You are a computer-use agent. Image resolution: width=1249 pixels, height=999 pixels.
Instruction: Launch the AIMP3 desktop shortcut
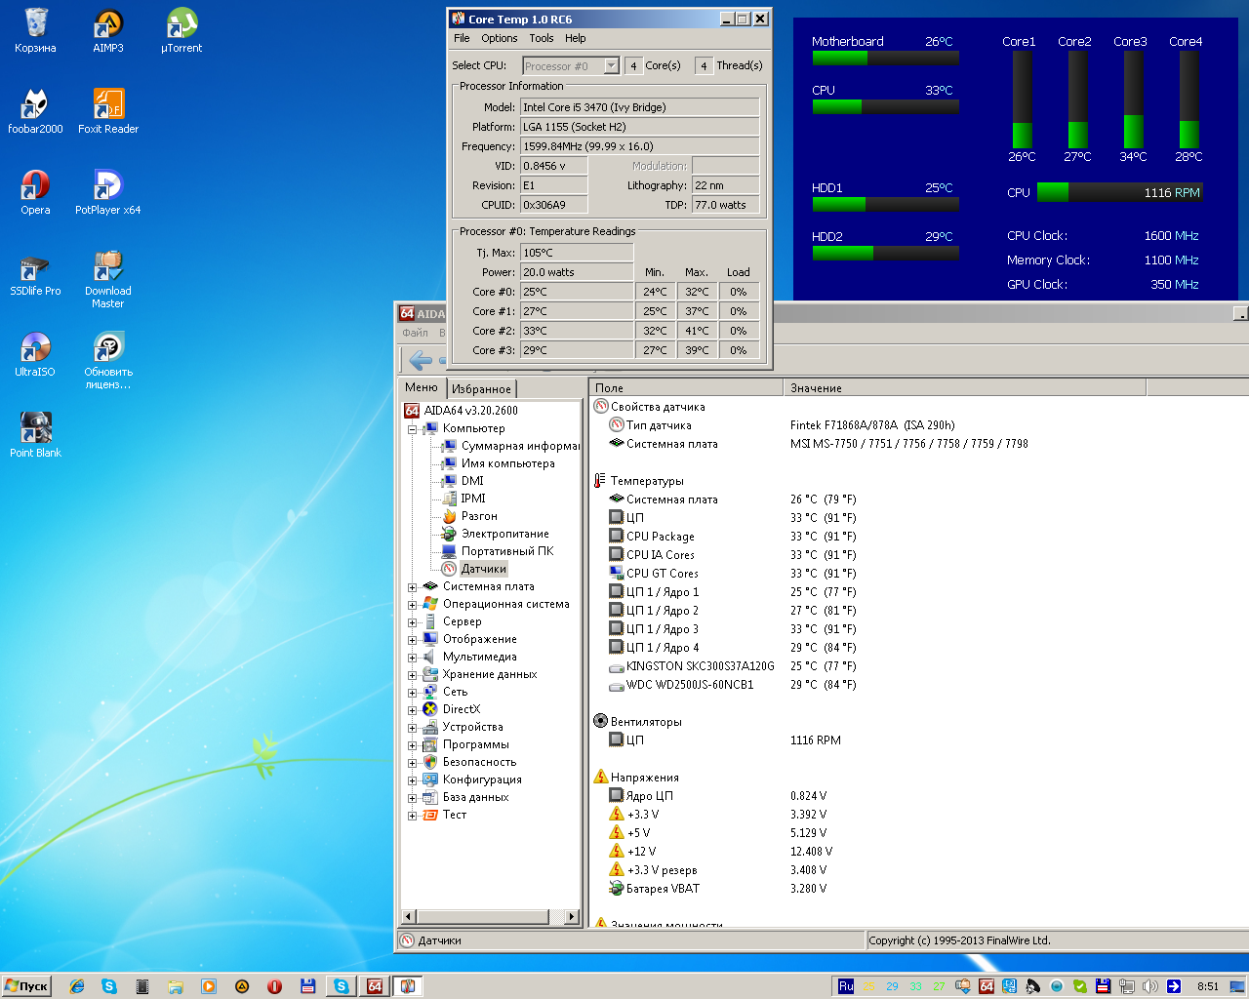coord(108,30)
